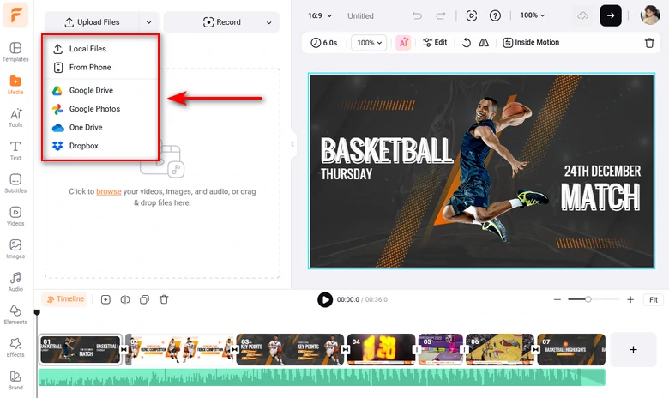Click the 6.0s scene duration control
The image size is (669, 398).
point(324,43)
